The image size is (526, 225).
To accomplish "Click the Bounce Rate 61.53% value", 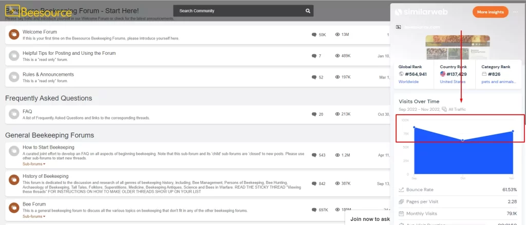I will pyautogui.click(x=510, y=190).
